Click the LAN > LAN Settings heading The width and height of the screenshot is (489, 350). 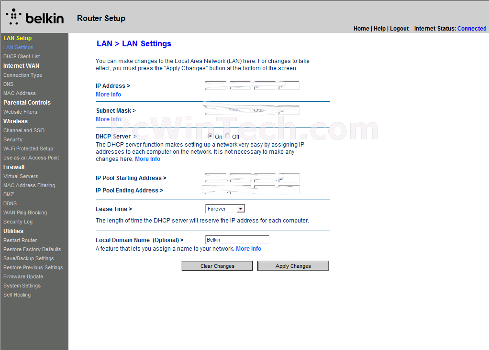coord(134,43)
